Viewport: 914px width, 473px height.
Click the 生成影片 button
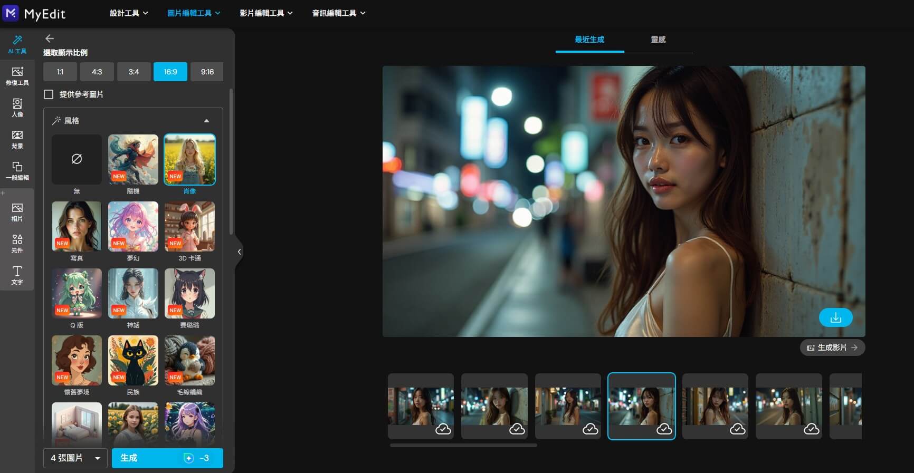pos(832,347)
